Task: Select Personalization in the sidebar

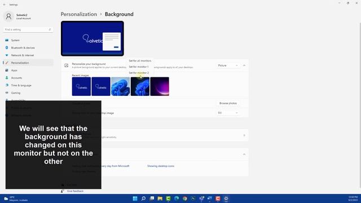Action: [x=28, y=63]
